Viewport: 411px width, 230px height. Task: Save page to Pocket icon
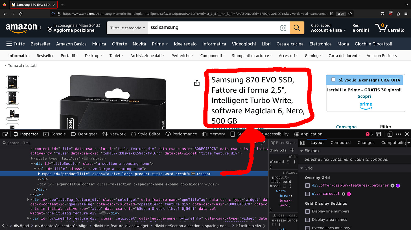pyautogui.click(x=382, y=14)
